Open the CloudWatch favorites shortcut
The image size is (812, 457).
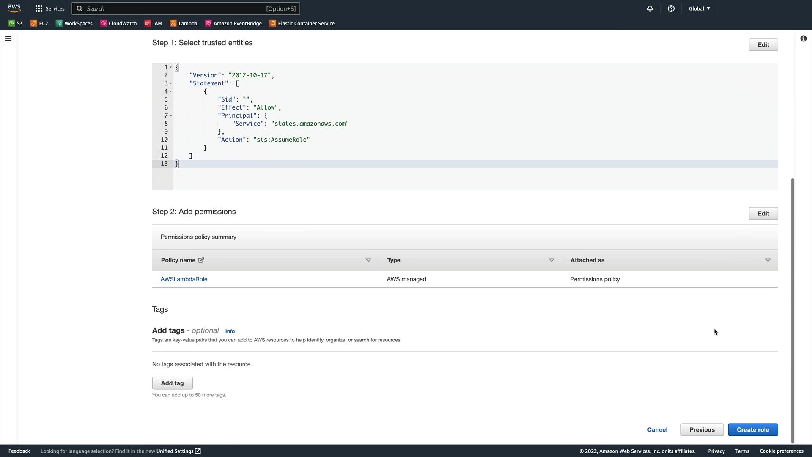pyautogui.click(x=118, y=23)
